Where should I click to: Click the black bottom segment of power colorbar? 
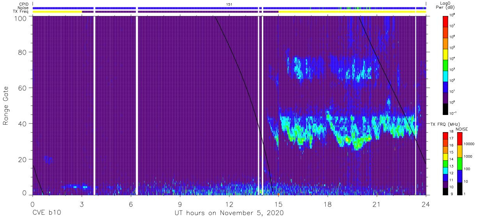(x=445, y=108)
